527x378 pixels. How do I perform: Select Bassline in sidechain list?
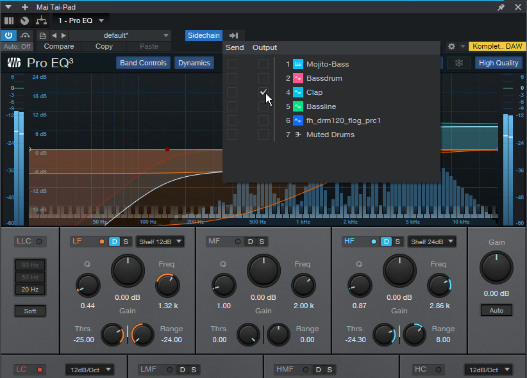click(x=321, y=106)
